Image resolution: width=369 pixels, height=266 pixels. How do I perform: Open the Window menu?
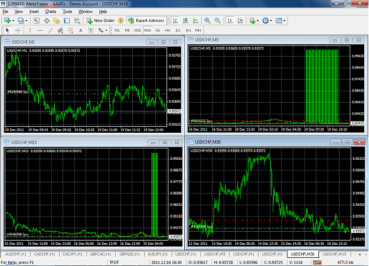coord(85,12)
